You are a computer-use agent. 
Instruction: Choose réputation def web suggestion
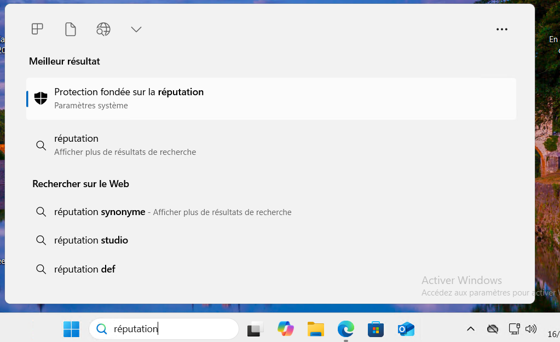coord(85,269)
